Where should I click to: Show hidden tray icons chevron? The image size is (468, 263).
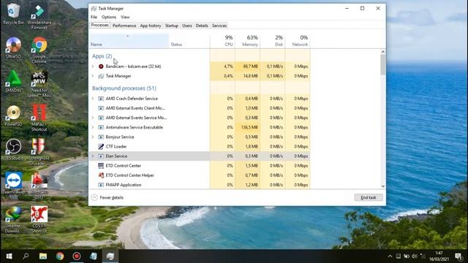[390, 256]
